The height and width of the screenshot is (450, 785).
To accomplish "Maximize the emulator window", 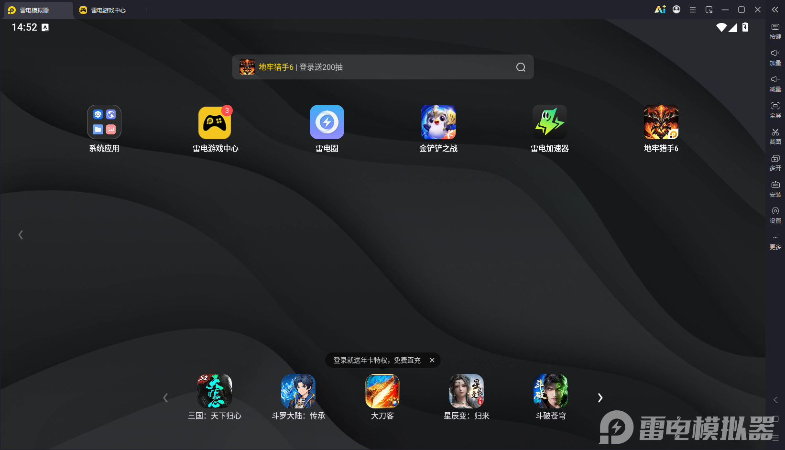I will point(741,10).
